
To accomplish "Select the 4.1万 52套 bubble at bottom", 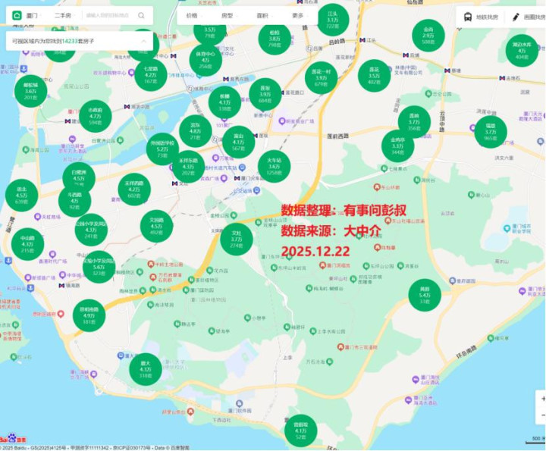I will pos(300,431).
